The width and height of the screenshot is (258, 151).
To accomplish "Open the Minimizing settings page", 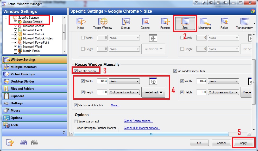I will tap(205, 24).
